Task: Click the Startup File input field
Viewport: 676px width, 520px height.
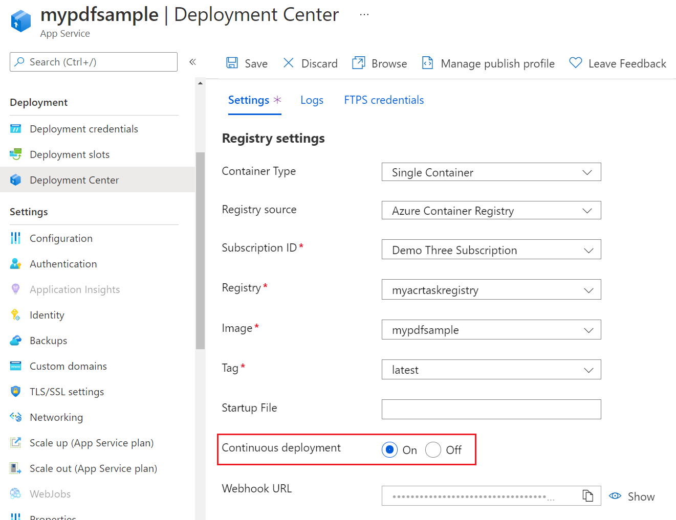Action: click(x=491, y=409)
